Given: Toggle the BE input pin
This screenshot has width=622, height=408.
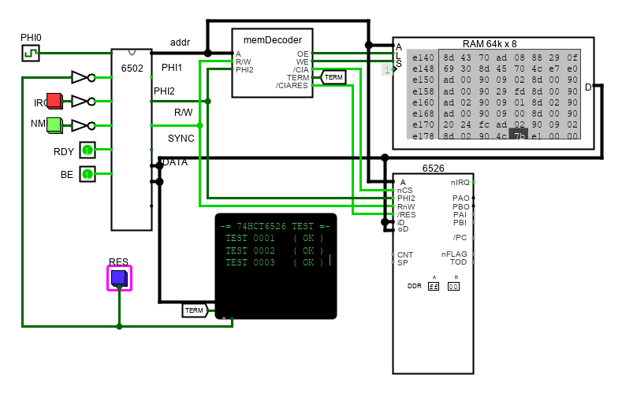Looking at the screenshot, I should tap(88, 174).
